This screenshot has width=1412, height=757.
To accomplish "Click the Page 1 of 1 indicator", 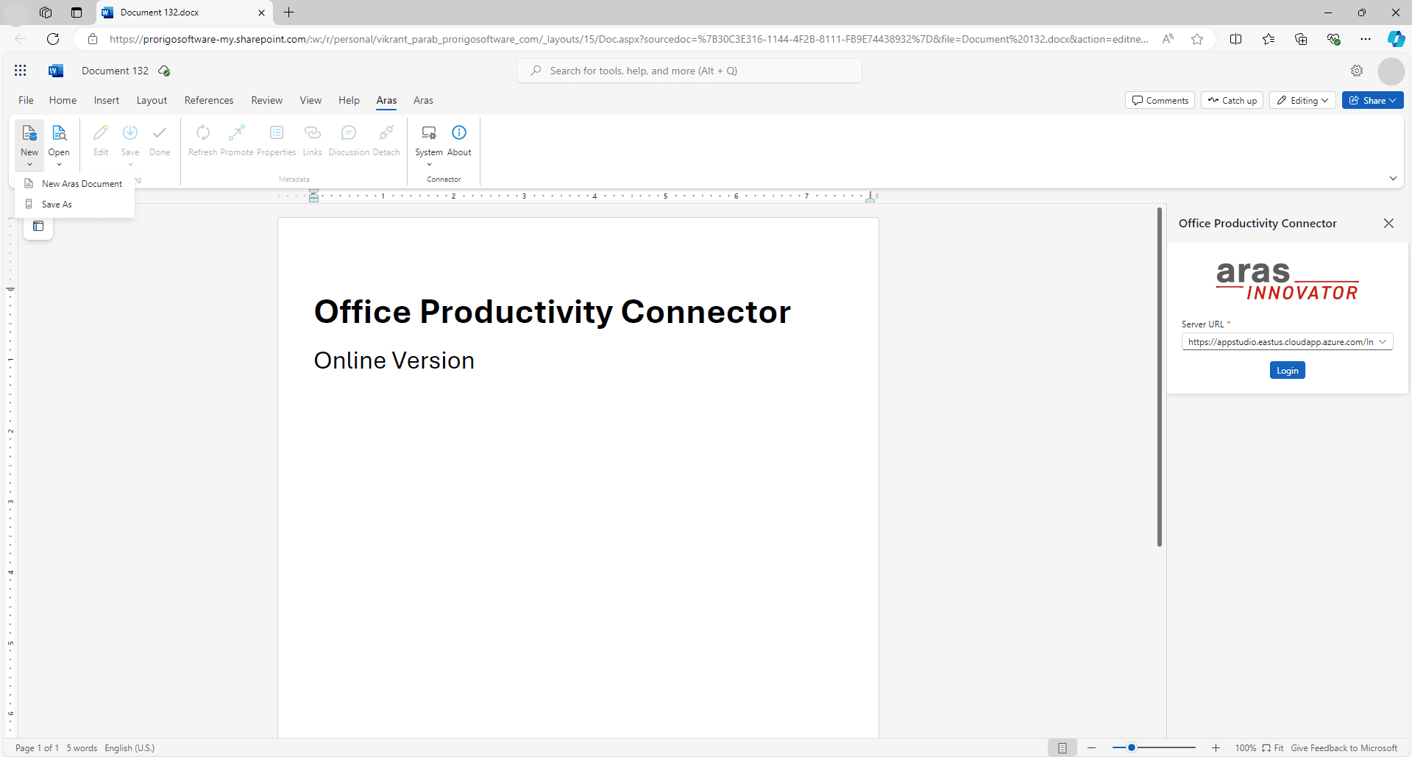I will 37,747.
